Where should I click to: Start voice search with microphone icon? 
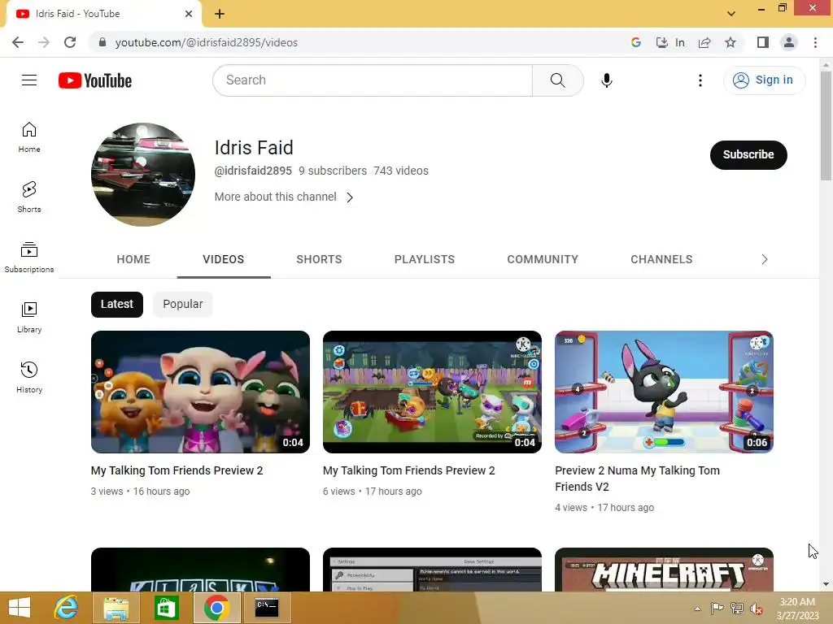click(x=606, y=80)
